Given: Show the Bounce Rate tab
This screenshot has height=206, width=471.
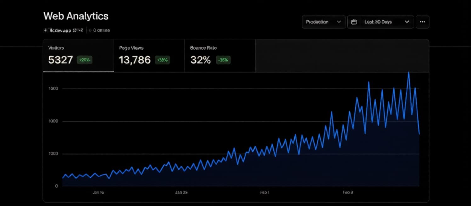Looking at the screenshot, I should (x=220, y=56).
